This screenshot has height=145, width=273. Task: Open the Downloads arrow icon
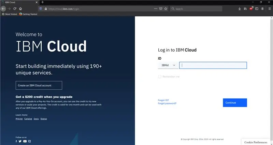point(240,9)
